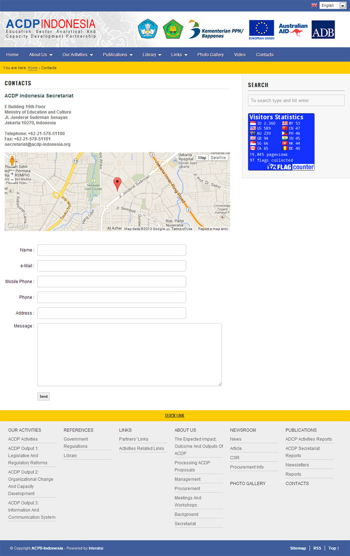Click the ACDP Indonesia logo

pos(50,29)
